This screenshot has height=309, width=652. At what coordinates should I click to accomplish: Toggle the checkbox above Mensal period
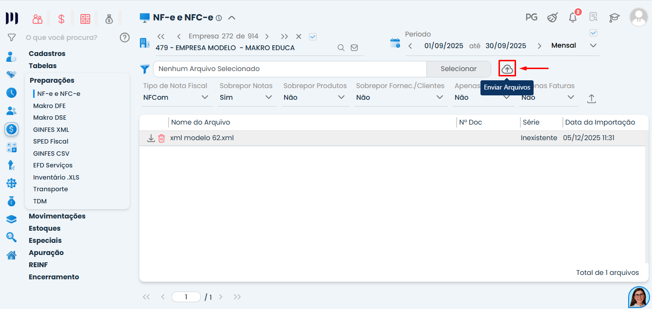(x=594, y=33)
